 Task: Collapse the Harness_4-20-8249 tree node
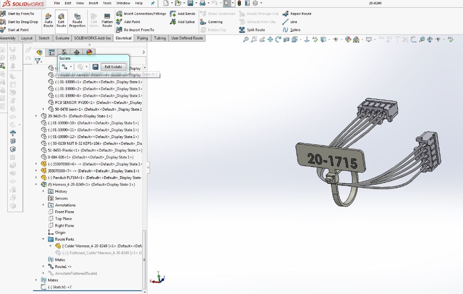click(36, 184)
